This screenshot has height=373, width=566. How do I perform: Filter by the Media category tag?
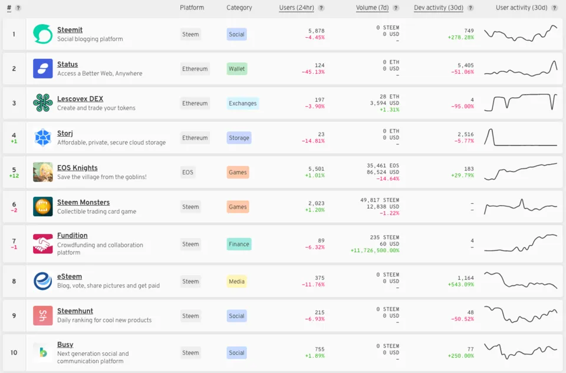tap(237, 282)
